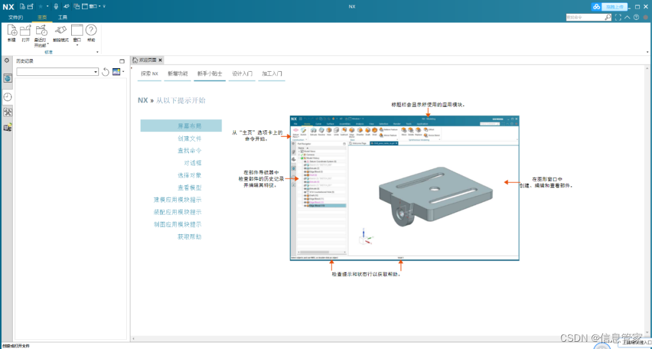
Task: Open the 最近打开的部件 recent parts button
Action: (41, 36)
